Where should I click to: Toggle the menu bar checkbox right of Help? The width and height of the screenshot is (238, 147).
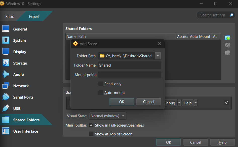[x=226, y=103]
